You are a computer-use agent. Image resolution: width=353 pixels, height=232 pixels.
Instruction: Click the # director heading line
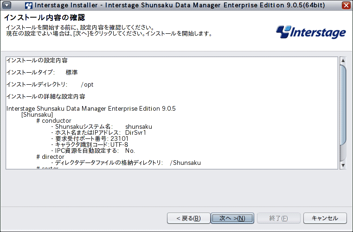[x=51, y=157]
